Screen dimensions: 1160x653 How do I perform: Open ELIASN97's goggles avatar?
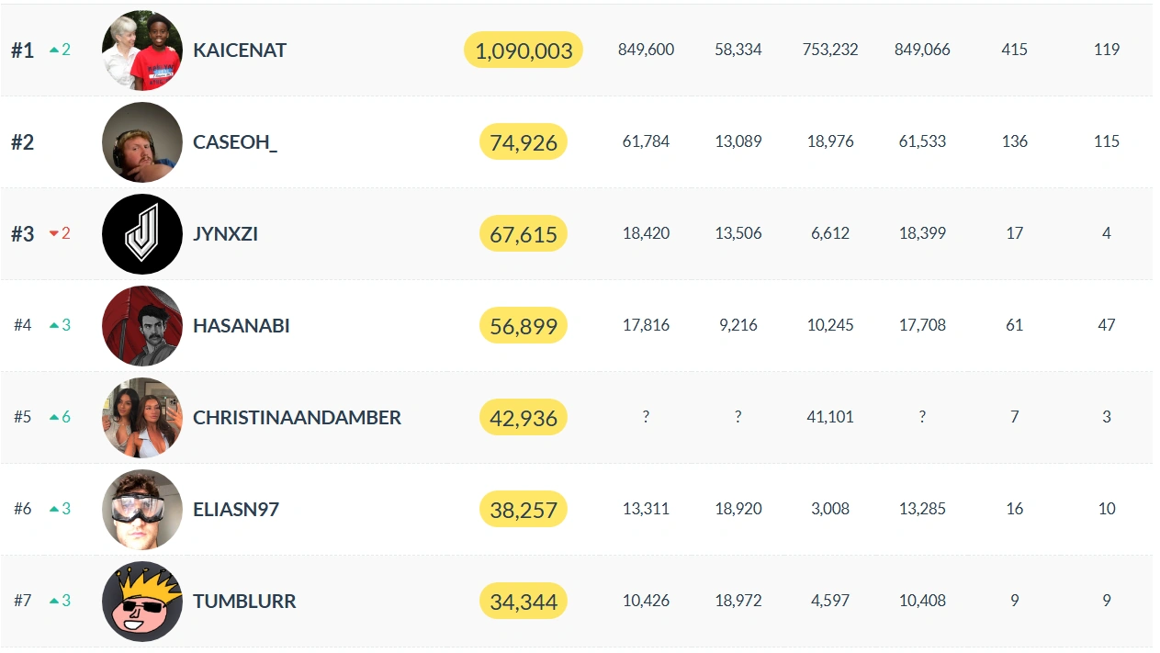(x=142, y=510)
